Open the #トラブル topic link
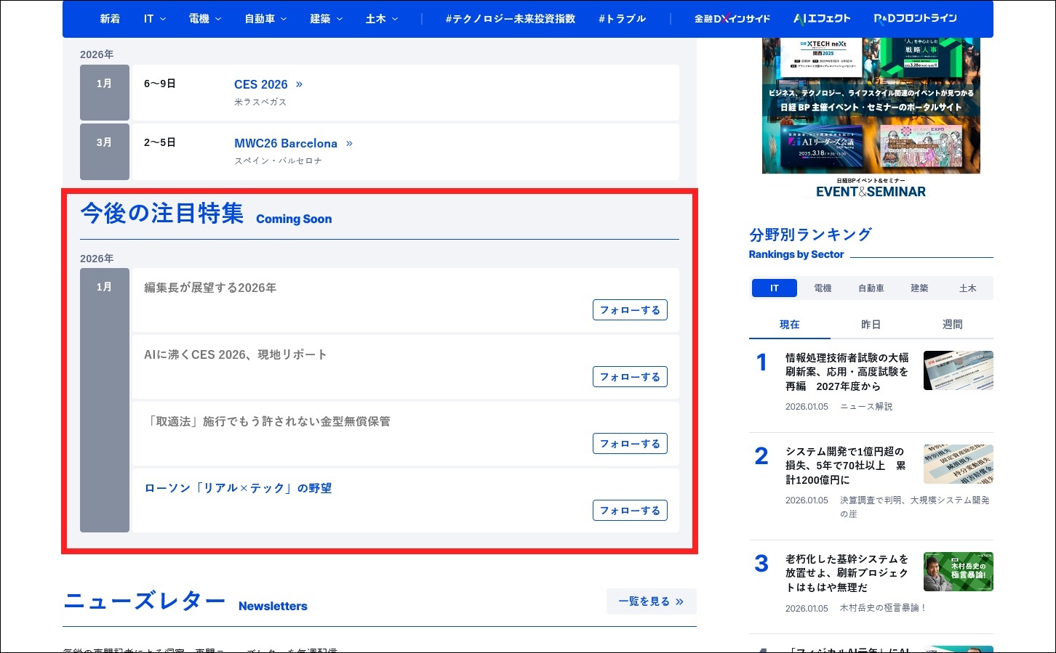This screenshot has width=1056, height=653. point(622,19)
